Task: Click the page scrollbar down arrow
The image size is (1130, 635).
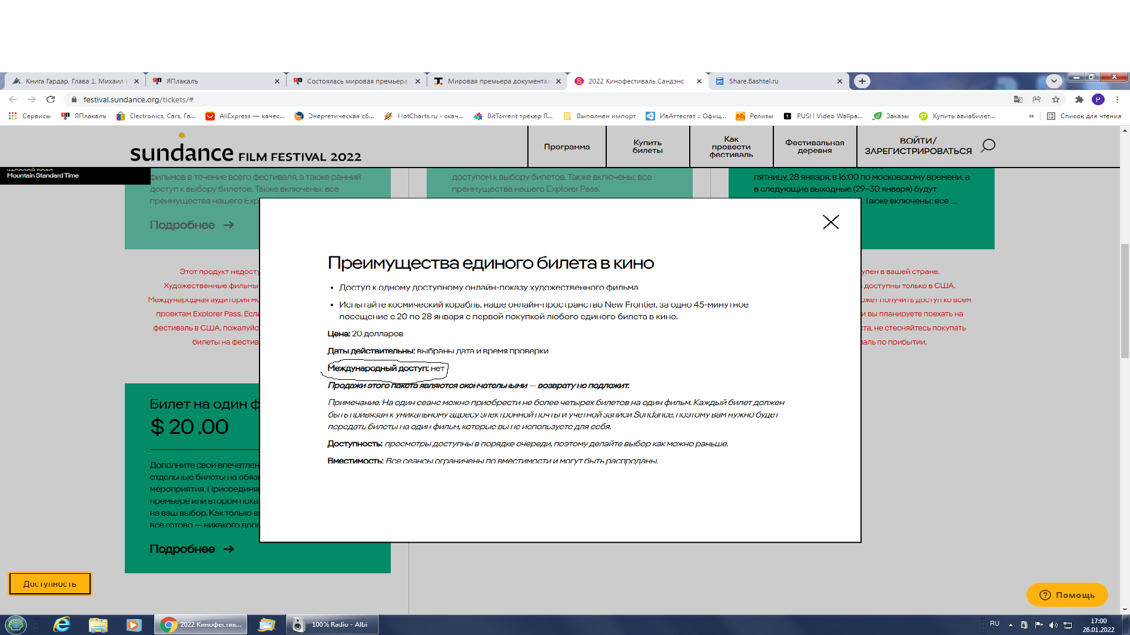Action: tap(1125, 610)
